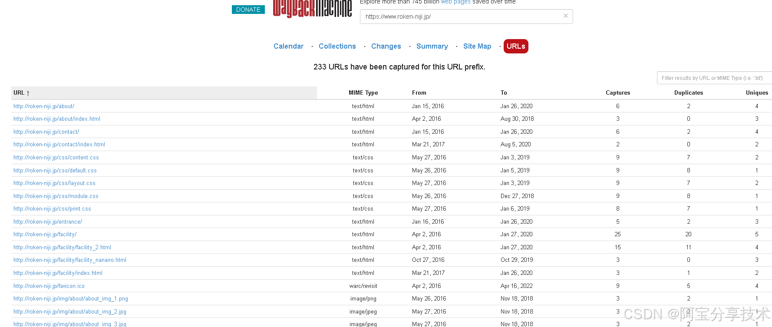Clear the search box with the X icon
Viewport: 772px width, 327px height.
pyautogui.click(x=565, y=16)
